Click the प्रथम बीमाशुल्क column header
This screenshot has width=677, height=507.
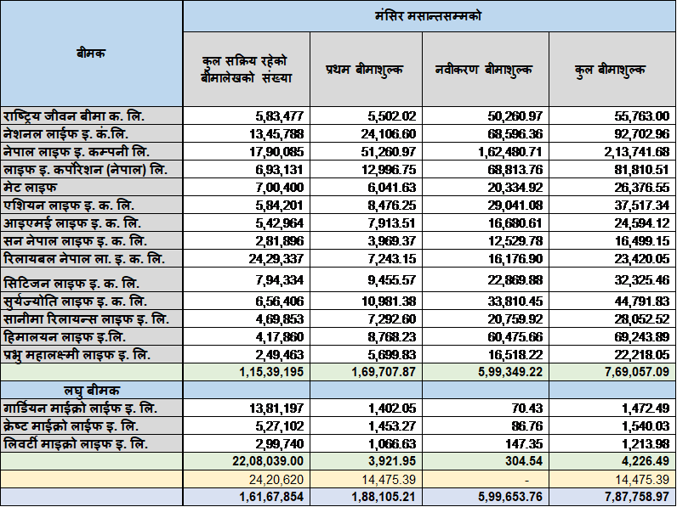tap(365, 70)
